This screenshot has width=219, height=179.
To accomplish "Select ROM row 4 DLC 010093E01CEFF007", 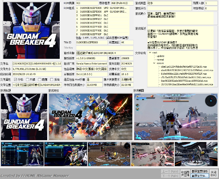I will pos(102,19).
